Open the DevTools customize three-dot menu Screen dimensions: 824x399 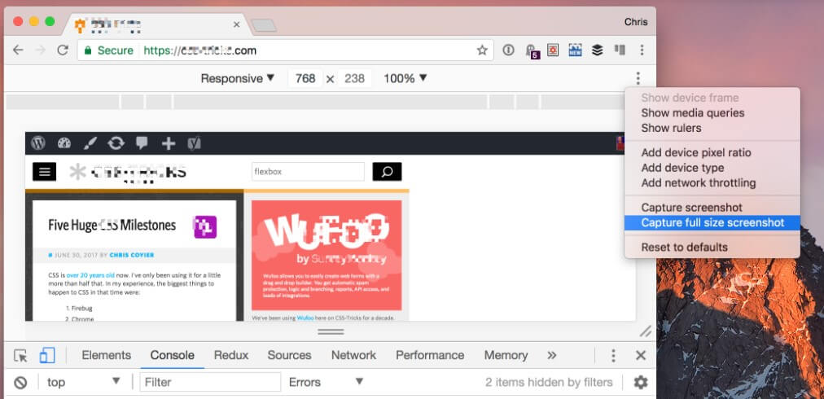click(x=613, y=356)
